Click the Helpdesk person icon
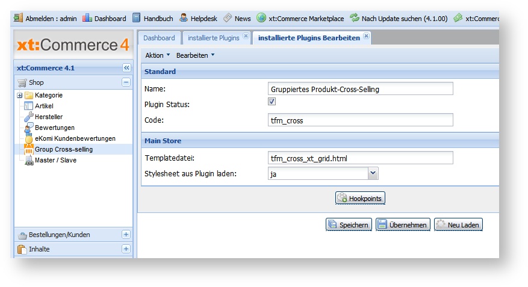Viewport: 528px width, 287px height. (x=184, y=18)
